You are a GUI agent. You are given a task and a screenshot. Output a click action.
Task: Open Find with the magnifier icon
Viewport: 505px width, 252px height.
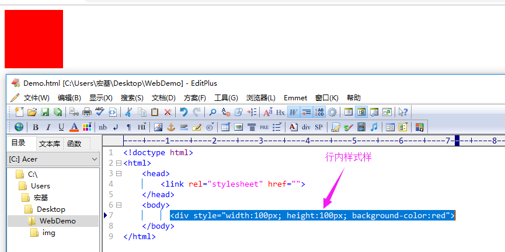tap(213, 112)
